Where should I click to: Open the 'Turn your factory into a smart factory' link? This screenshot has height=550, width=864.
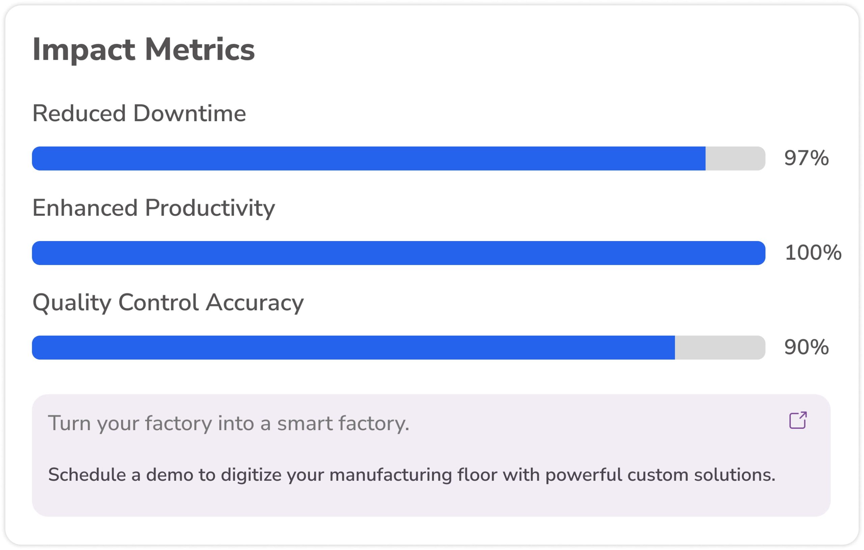point(228,423)
